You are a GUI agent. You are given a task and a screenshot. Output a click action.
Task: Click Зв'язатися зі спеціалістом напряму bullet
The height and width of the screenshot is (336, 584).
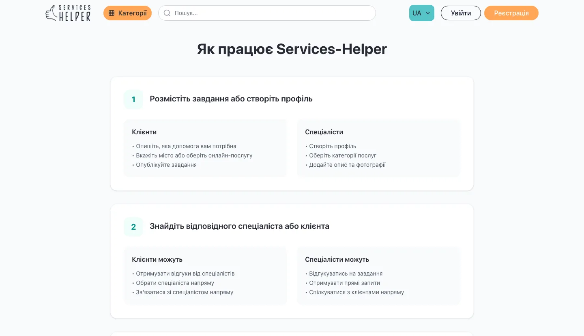click(182, 292)
